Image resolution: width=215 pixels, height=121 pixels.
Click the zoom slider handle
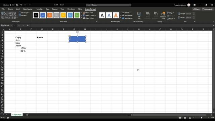pos(201,118)
